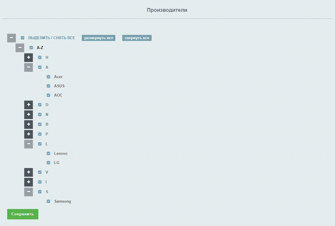The image size is (335, 226).
Task: Expand the B group plus icon
Action: tap(29, 125)
